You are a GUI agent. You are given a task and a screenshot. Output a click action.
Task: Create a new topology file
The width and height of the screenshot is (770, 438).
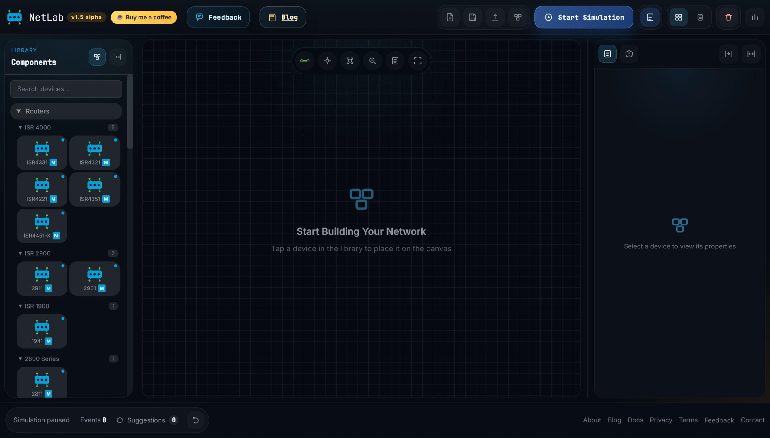click(450, 17)
